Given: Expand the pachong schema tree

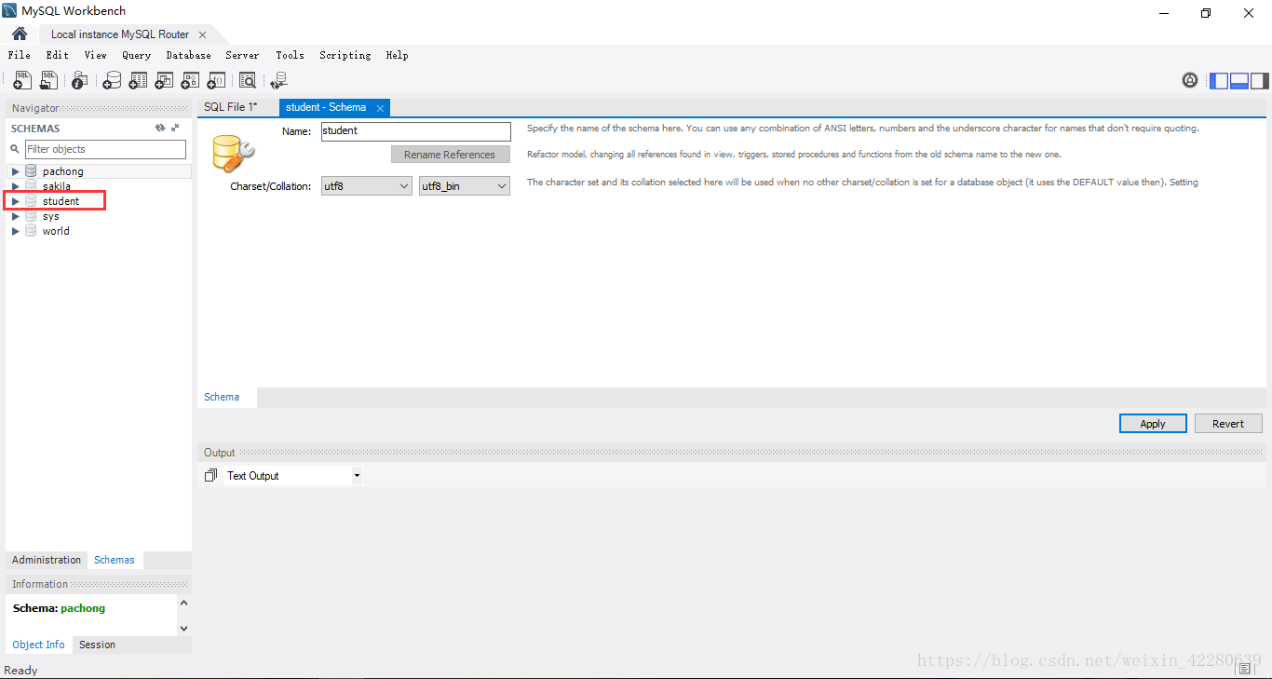Looking at the screenshot, I should click(15, 171).
